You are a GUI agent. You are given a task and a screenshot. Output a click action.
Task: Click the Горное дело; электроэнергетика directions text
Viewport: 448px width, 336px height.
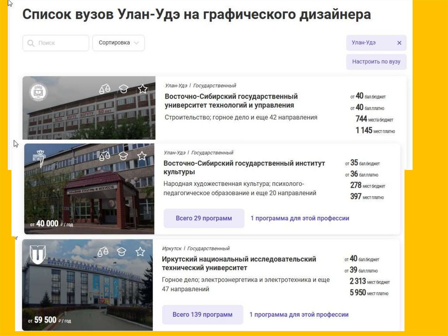(246, 284)
